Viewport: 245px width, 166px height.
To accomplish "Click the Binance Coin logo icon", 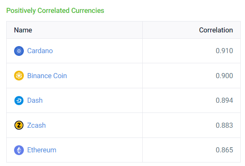I will pyautogui.click(x=19, y=76).
